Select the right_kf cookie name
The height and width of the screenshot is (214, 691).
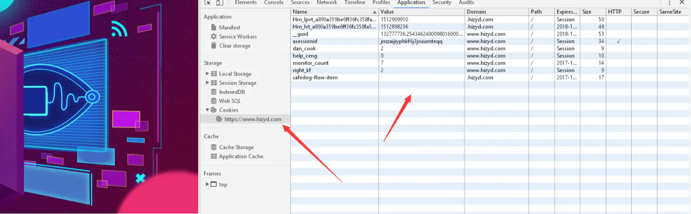302,70
